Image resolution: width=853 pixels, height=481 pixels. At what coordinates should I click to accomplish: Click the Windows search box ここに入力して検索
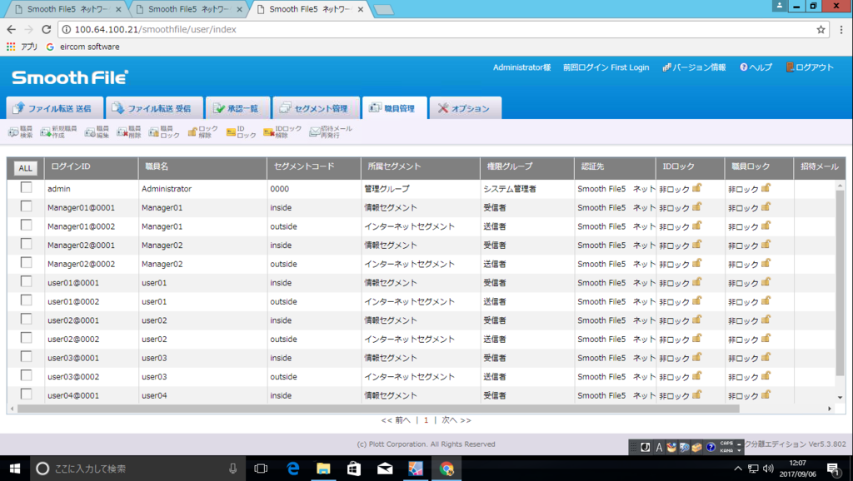(136, 469)
